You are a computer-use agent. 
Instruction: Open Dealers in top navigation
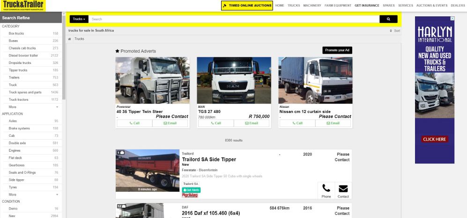pos(458,5)
